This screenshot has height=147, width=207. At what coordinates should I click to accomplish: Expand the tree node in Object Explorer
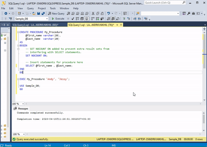coord(5,43)
